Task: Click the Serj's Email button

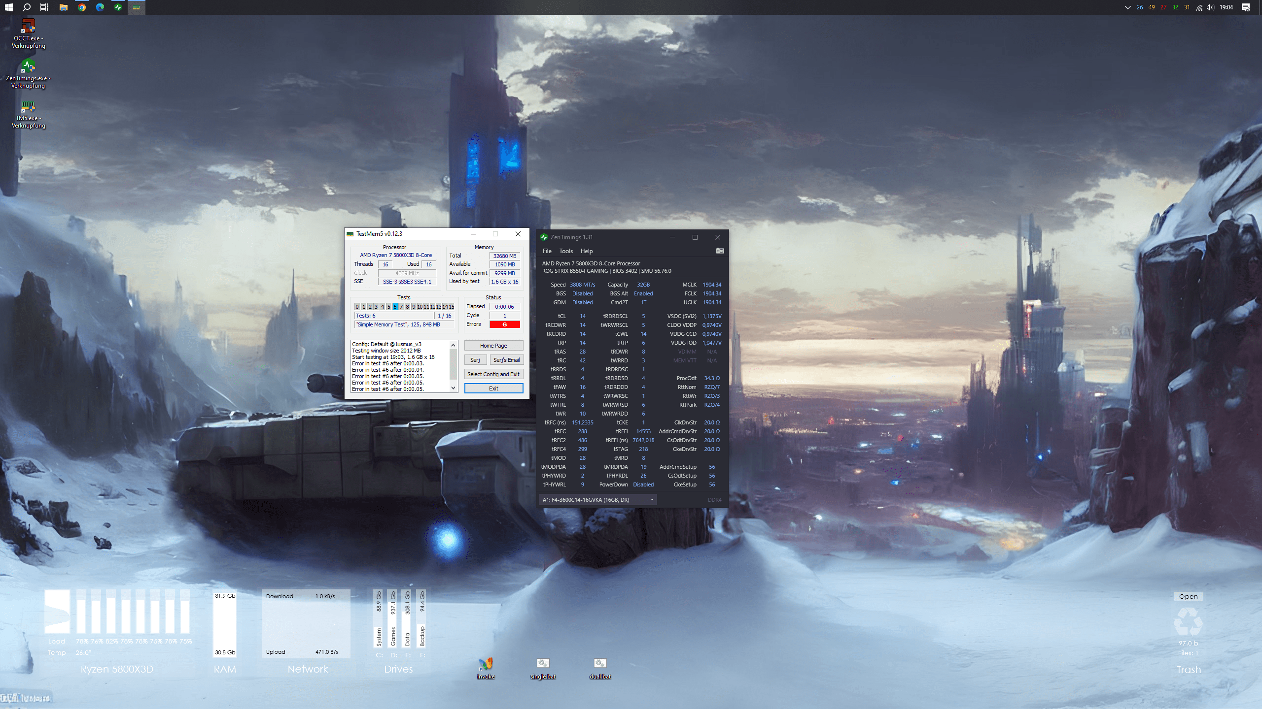Action: [506, 360]
